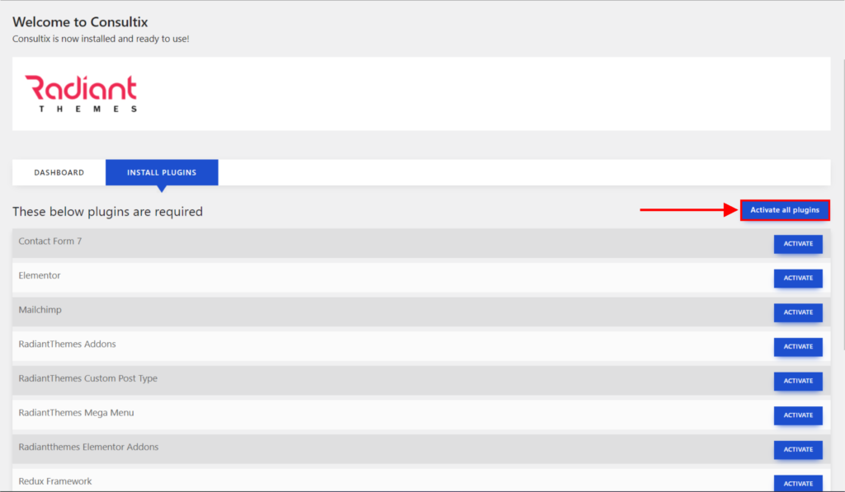Activate Radiantthemes Elementor Addons plugin
This screenshot has height=492, width=845.
tap(797, 450)
